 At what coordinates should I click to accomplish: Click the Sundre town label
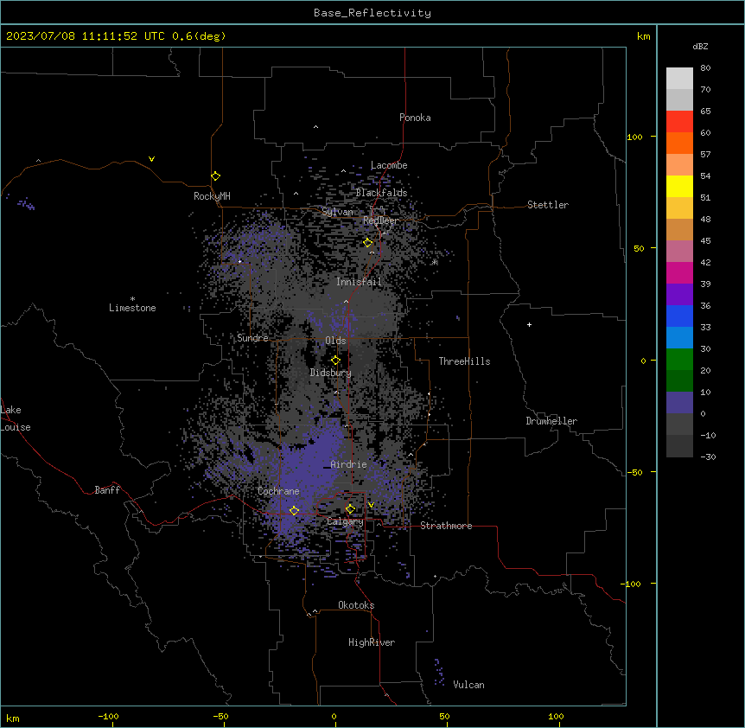pyautogui.click(x=252, y=338)
